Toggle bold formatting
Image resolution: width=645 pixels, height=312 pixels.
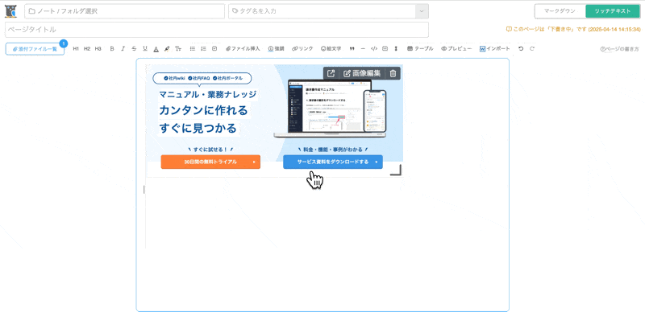(x=112, y=48)
